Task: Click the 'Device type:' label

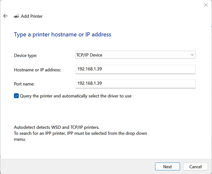Action: (x=25, y=56)
